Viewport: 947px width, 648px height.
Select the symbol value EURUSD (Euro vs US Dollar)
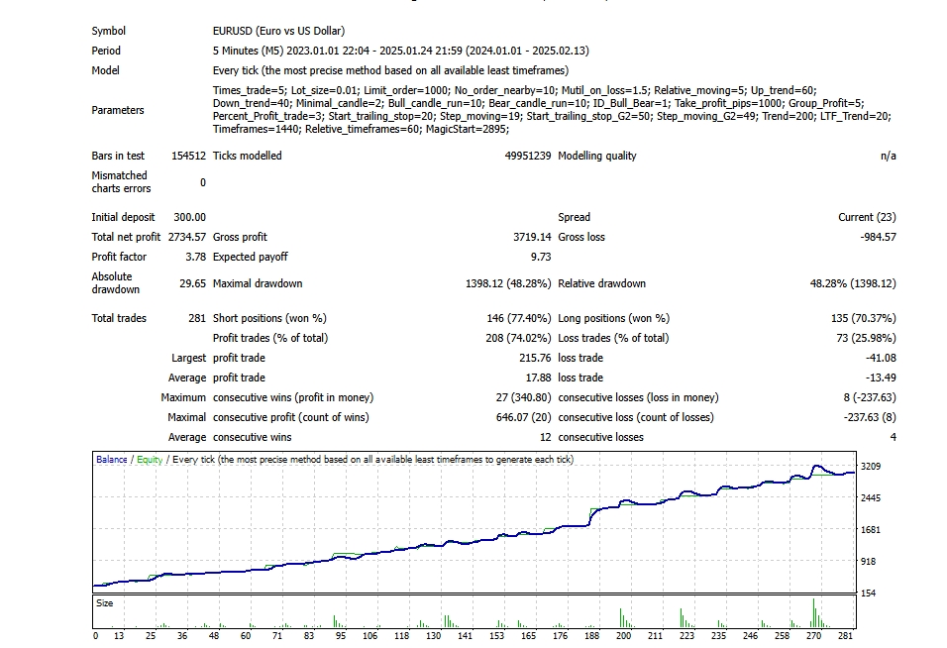point(278,31)
